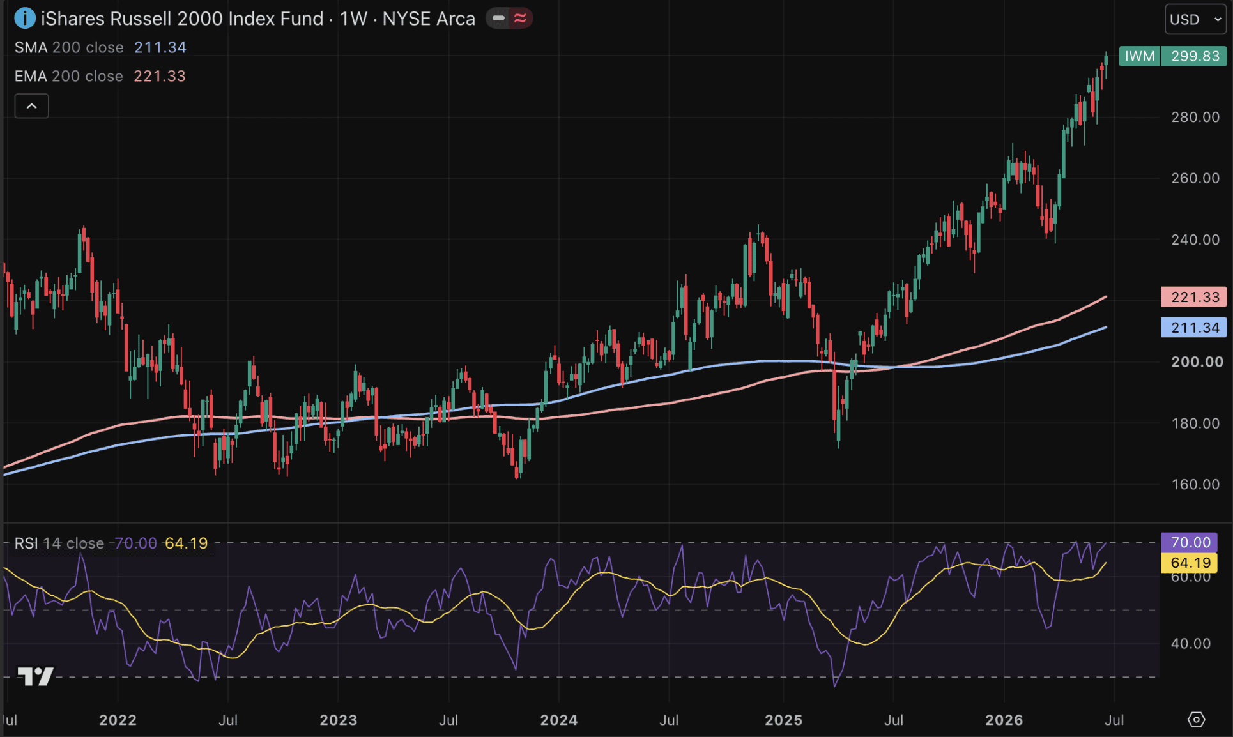
Task: Open chart settings gear icon
Action: (x=1196, y=720)
